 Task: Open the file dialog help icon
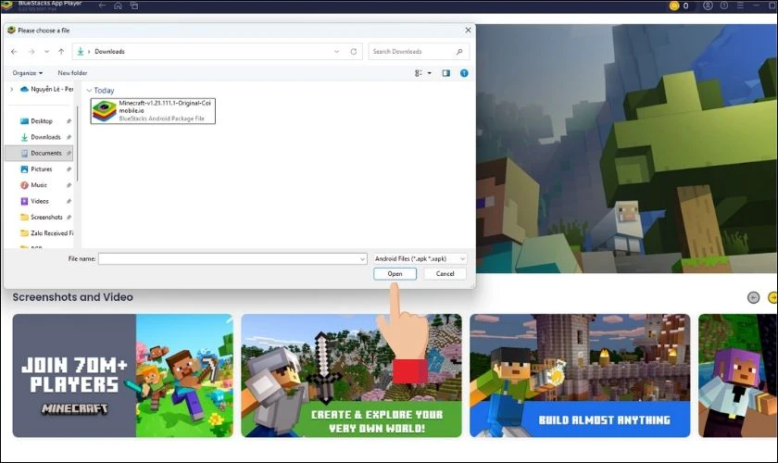(464, 73)
